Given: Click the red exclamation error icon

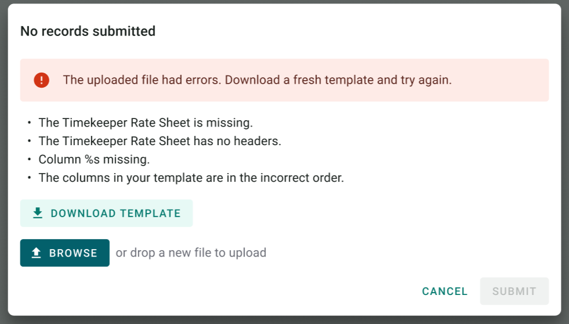Looking at the screenshot, I should click(x=41, y=80).
